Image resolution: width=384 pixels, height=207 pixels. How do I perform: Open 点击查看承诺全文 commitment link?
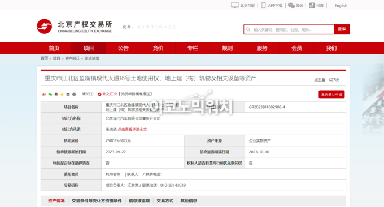click(132, 129)
